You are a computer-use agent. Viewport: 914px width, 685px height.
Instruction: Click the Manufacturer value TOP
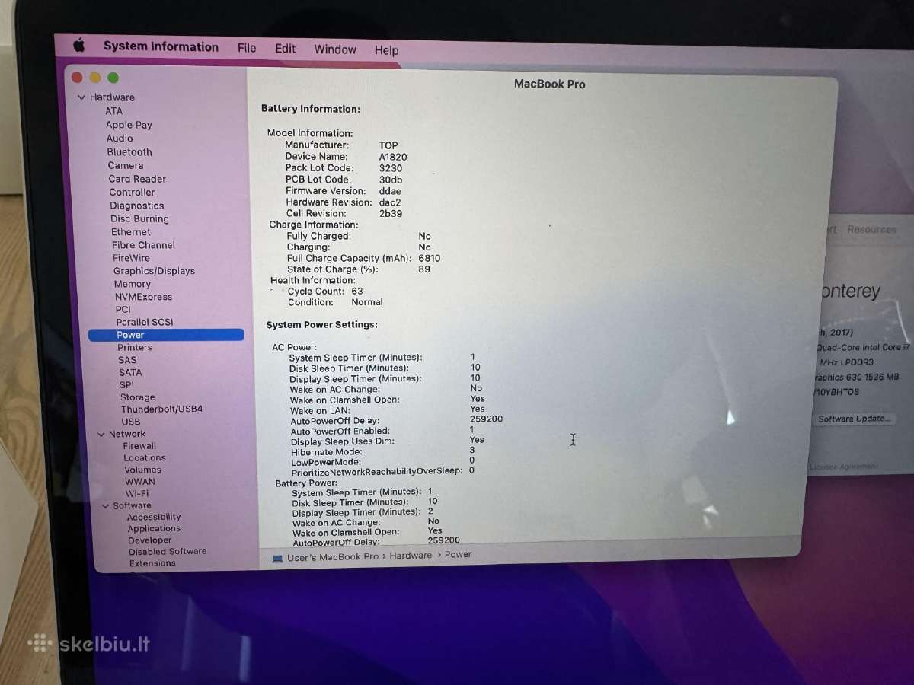388,145
